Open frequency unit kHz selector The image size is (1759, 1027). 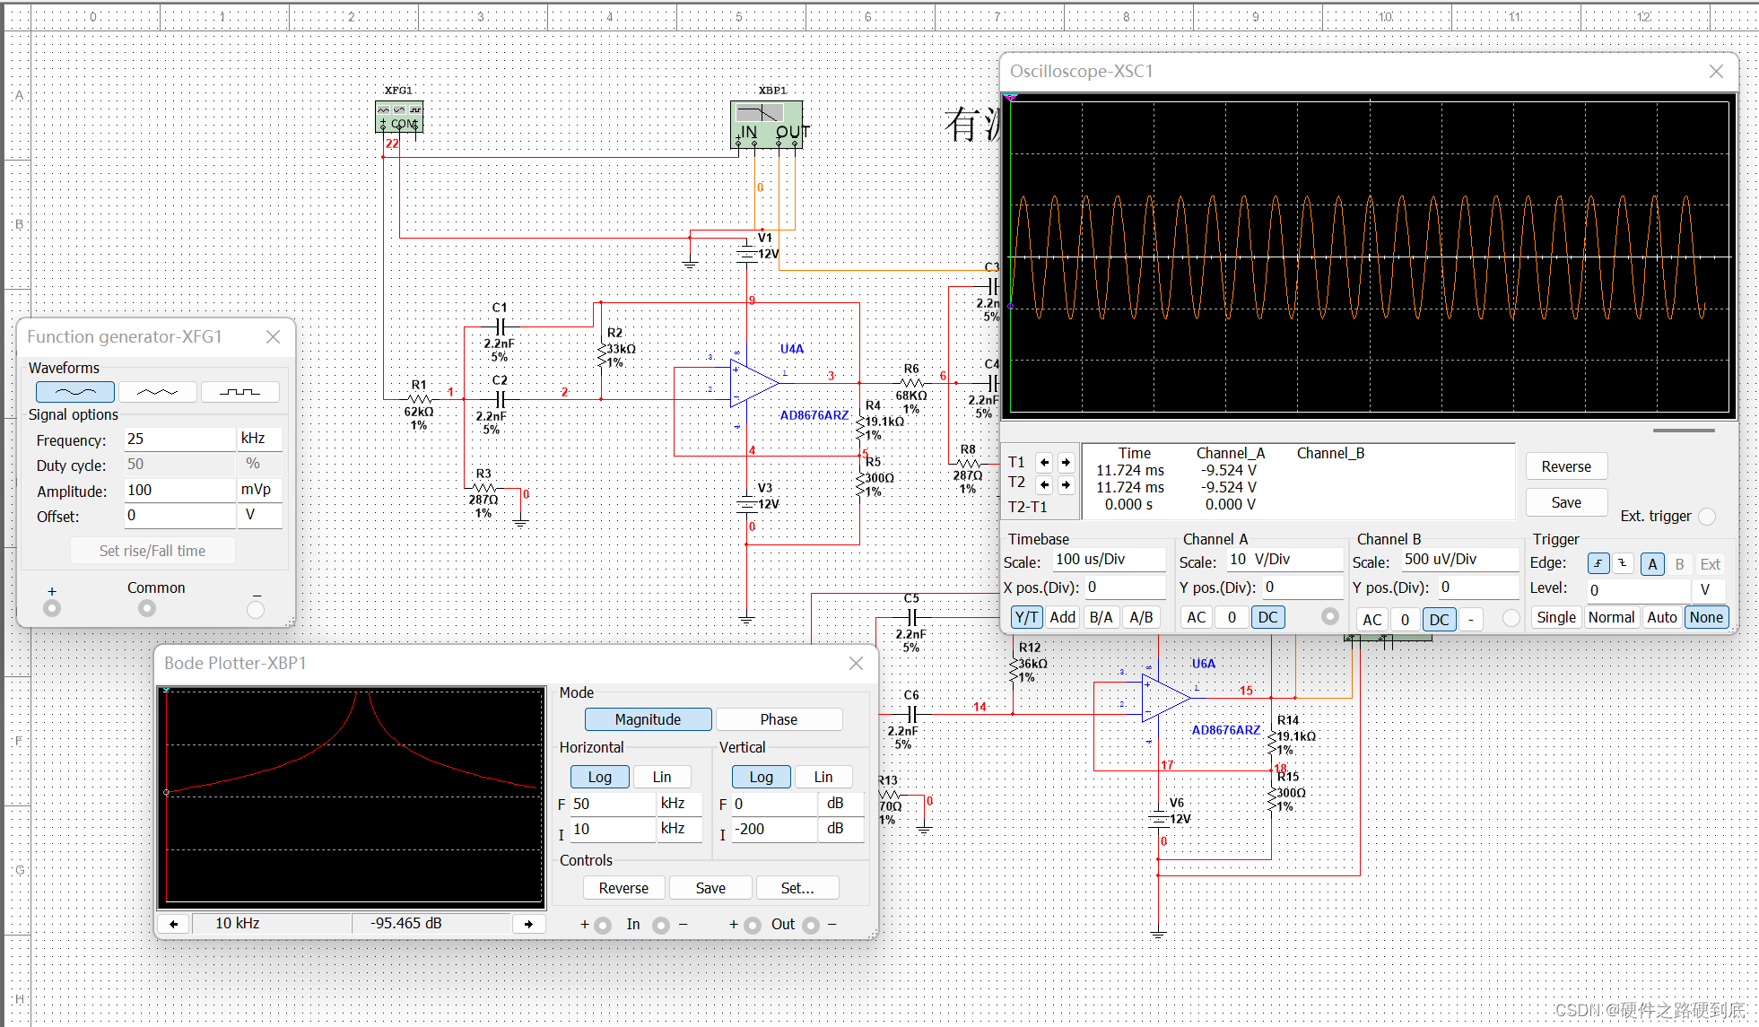pos(259,439)
